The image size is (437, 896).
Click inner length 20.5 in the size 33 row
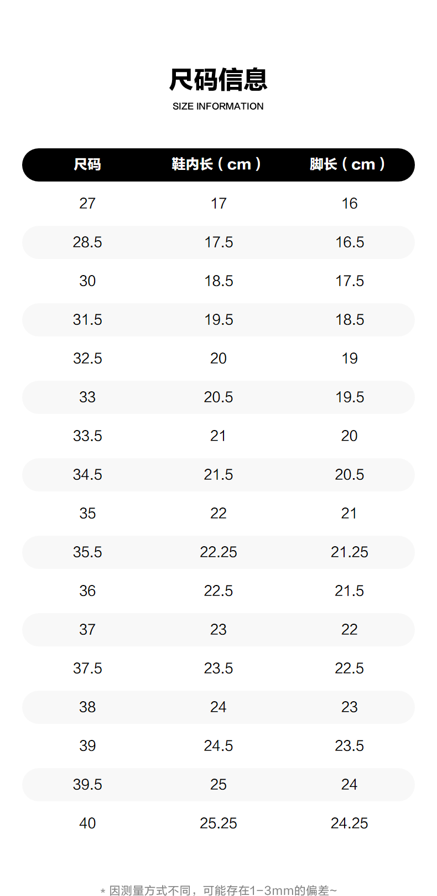pyautogui.click(x=218, y=397)
